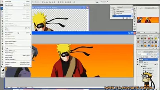Screen dimensions: 160x90
Task: Click create new document from state icon
Action: pyautogui.click(x=123, y=18)
